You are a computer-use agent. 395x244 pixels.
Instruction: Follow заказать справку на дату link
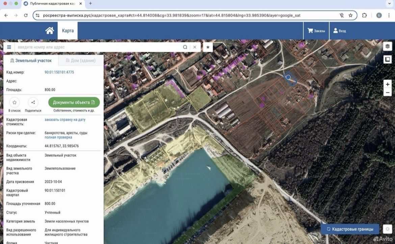pos(65,120)
